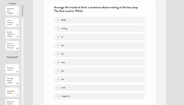Select slide 4 'If you are, just move on'
The image size is (184, 105).
coord(12,46)
